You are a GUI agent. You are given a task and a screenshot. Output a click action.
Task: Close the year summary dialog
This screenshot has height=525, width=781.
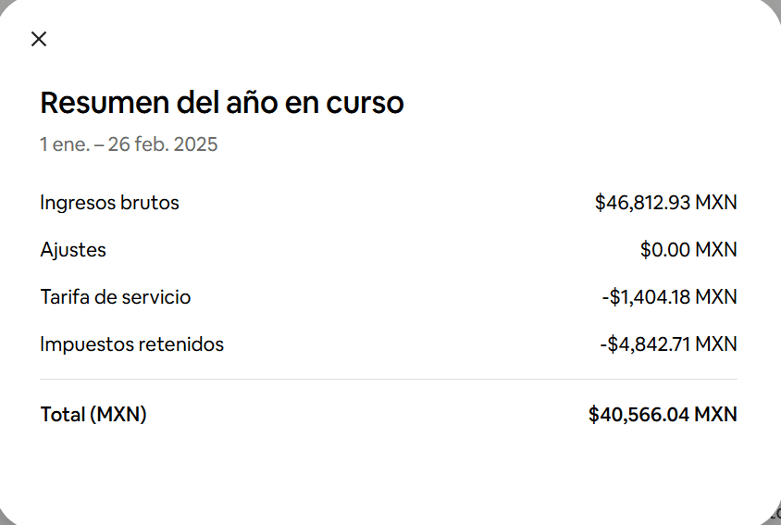pos(39,39)
